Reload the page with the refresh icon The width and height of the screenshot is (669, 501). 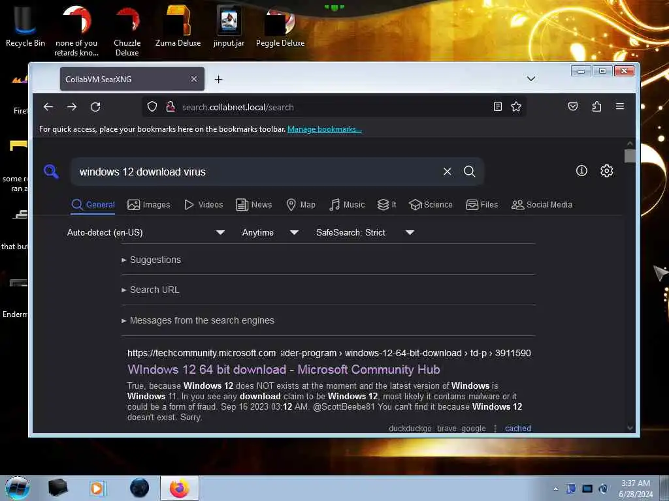(x=95, y=107)
